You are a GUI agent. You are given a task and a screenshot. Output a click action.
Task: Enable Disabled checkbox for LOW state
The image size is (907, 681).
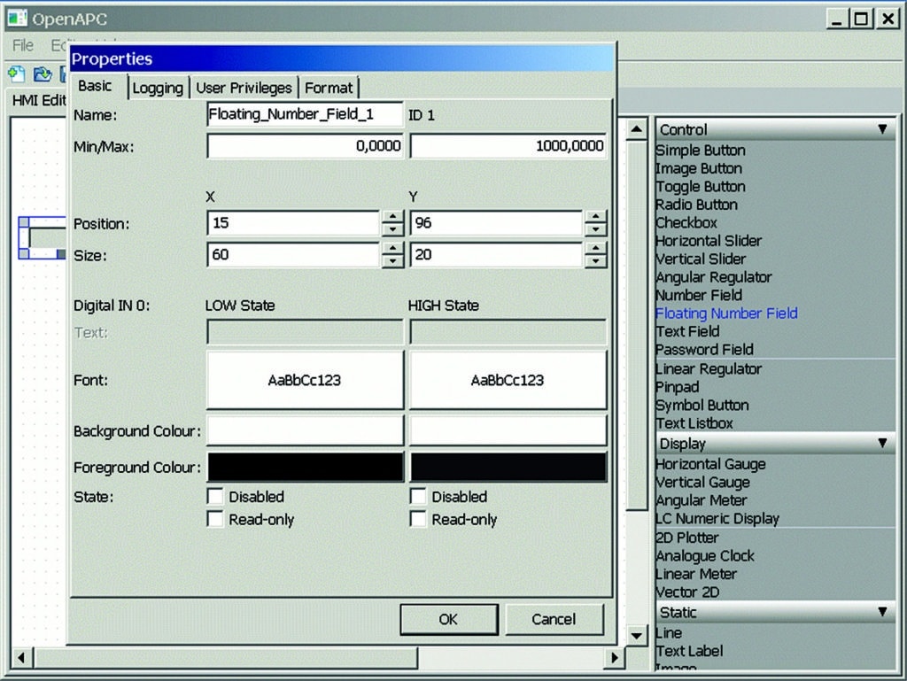214,496
